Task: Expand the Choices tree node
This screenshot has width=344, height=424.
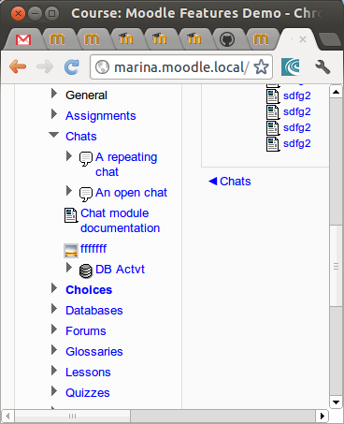Action: coord(54,288)
